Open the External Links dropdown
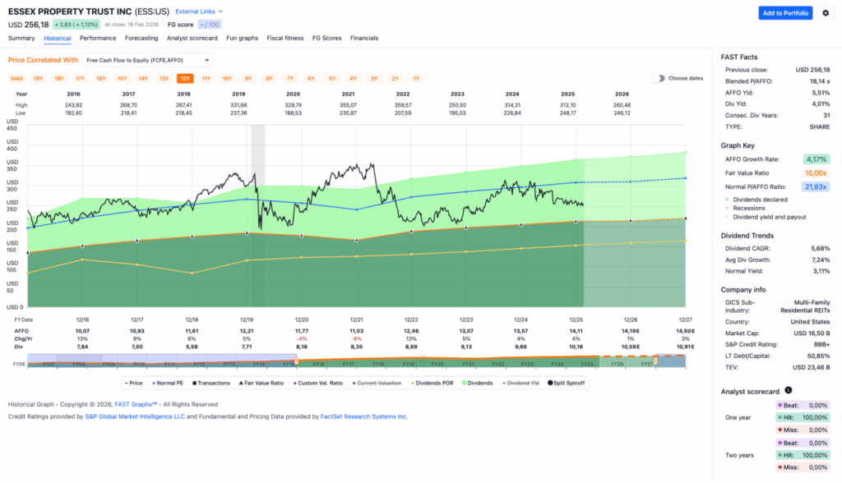This screenshot has width=842, height=483. pos(199,11)
